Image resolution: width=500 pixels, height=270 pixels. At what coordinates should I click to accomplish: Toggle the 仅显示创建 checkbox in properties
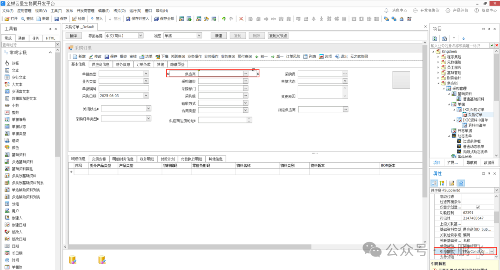coord(478,207)
